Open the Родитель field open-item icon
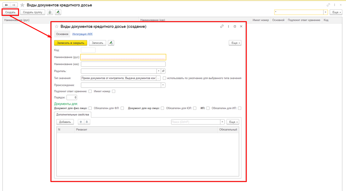Viewport: 346px width, 191px height. (x=163, y=71)
